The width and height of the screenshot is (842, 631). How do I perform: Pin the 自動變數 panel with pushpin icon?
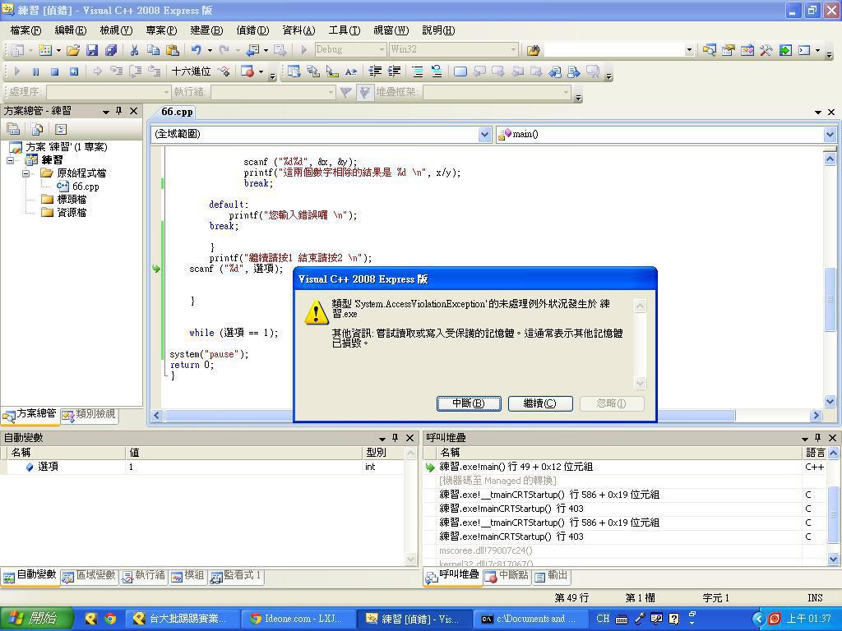pyautogui.click(x=396, y=438)
